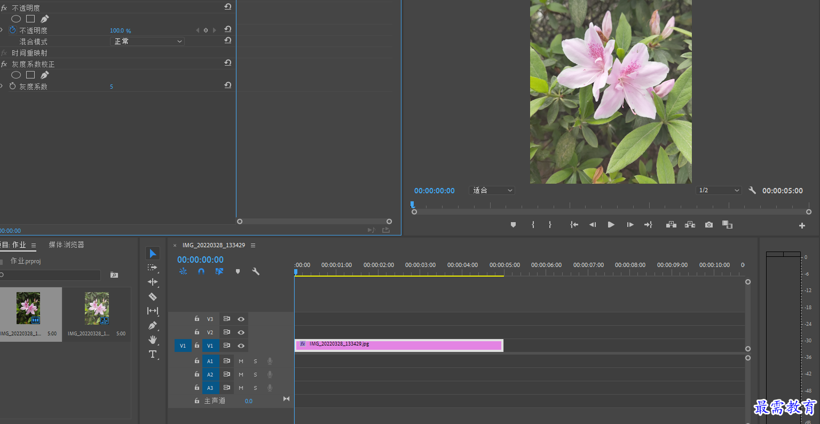Toggle linked selection in timeline
820x424 pixels.
pyautogui.click(x=219, y=271)
